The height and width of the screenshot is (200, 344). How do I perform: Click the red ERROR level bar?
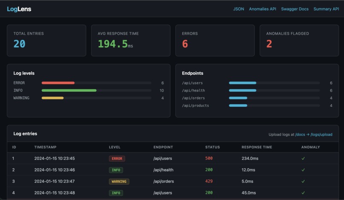(x=58, y=83)
